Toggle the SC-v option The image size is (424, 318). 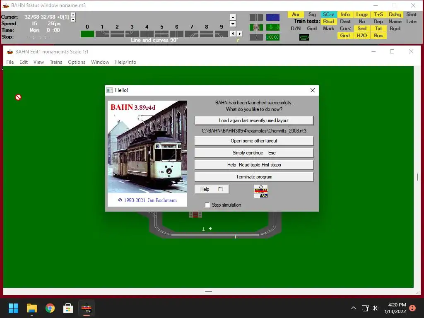click(x=328, y=14)
